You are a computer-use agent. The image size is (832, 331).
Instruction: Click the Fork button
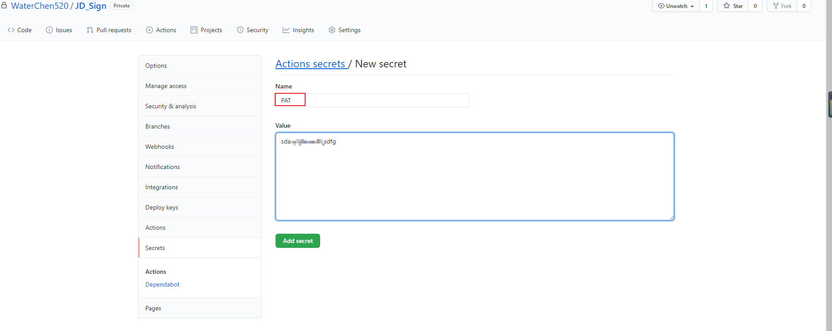point(782,6)
